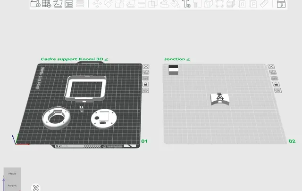Click the 'Avant' face of view cube
Viewport: 302px width, 191px height.
12,185
